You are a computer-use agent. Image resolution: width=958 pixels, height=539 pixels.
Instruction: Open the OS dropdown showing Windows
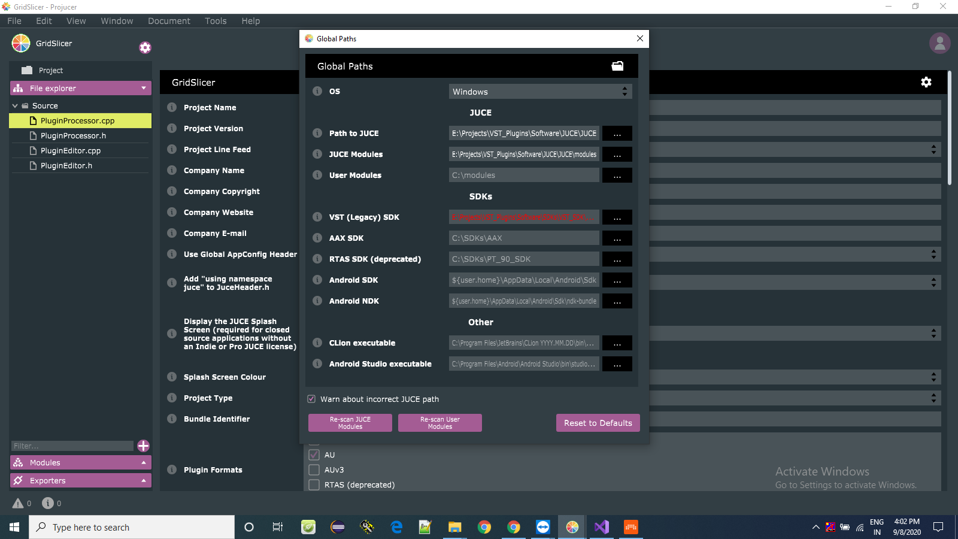[x=541, y=91]
